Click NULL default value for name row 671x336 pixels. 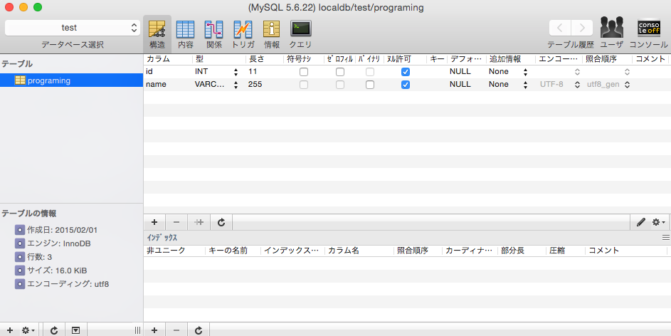[460, 84]
